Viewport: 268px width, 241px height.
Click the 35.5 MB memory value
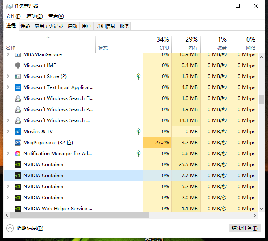188,165
